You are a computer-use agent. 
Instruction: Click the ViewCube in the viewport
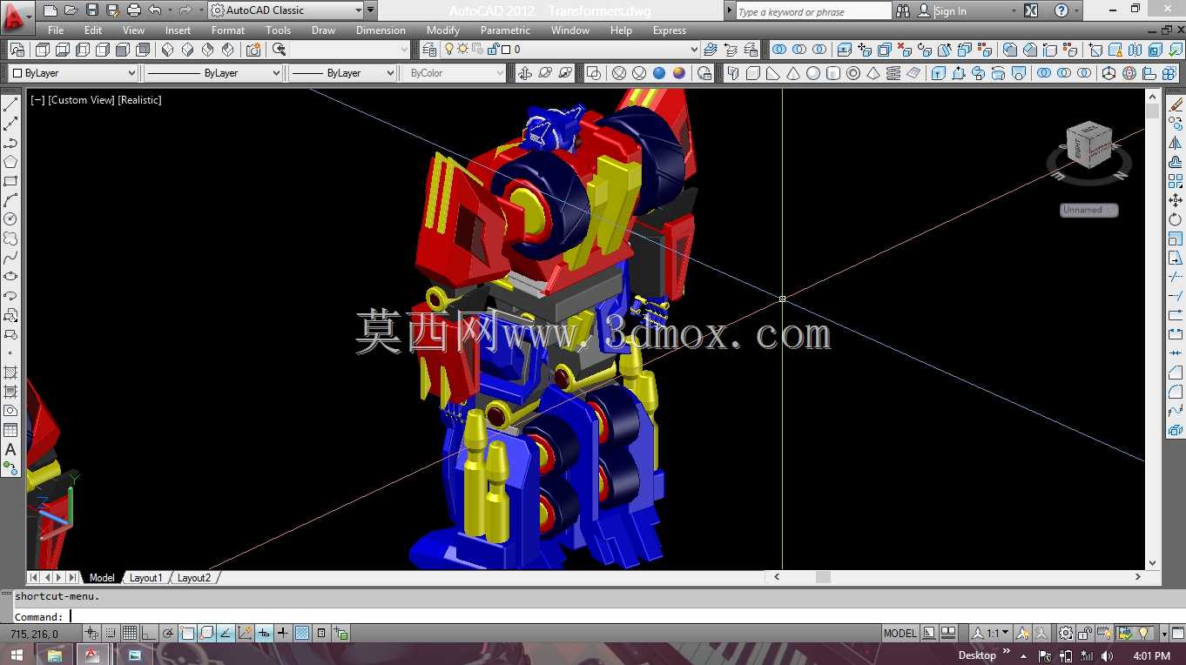pos(1088,144)
